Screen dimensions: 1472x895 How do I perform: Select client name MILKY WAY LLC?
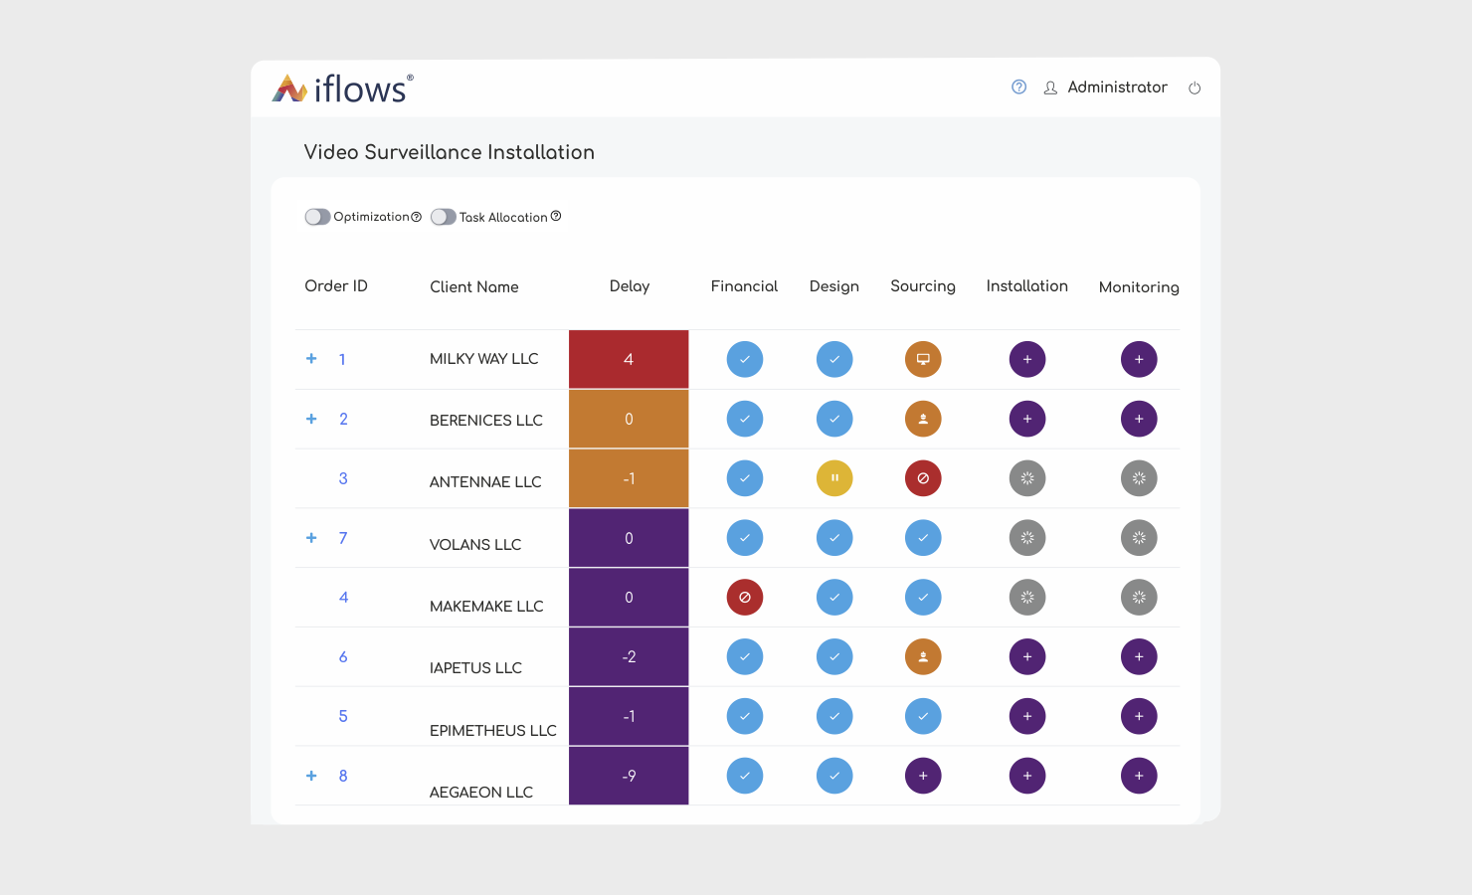click(484, 359)
